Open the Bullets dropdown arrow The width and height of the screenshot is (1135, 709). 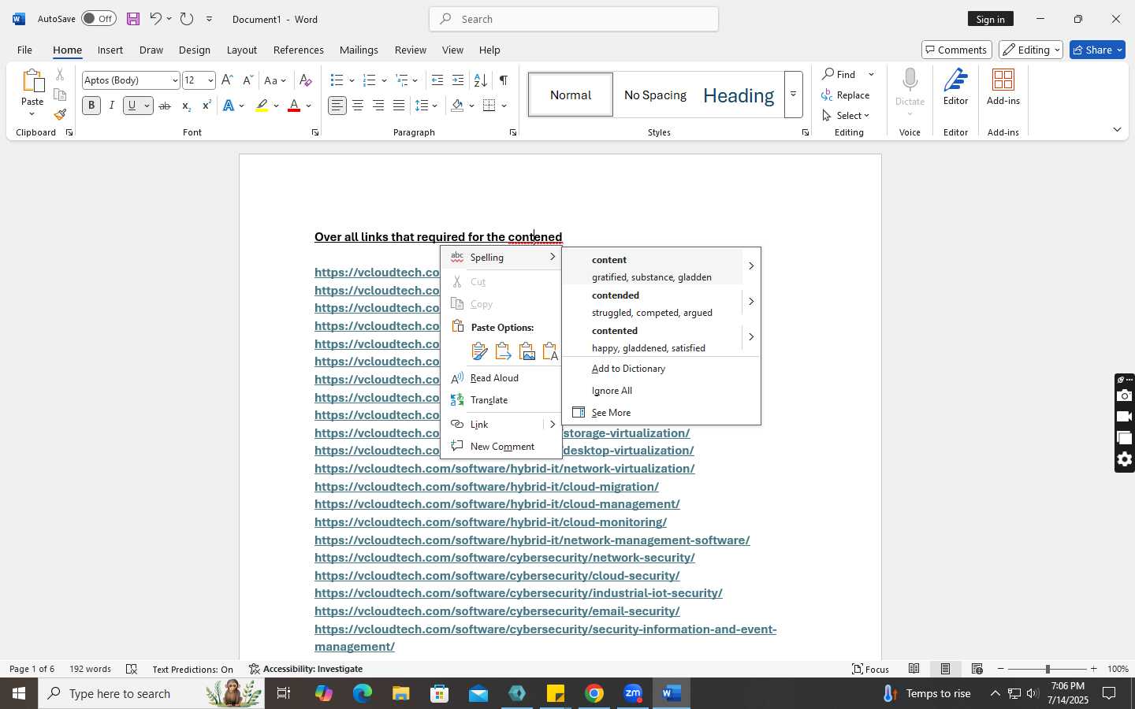pos(352,80)
